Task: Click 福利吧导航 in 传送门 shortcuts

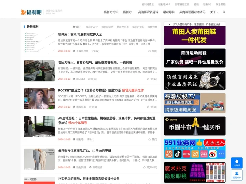Action: point(107,27)
